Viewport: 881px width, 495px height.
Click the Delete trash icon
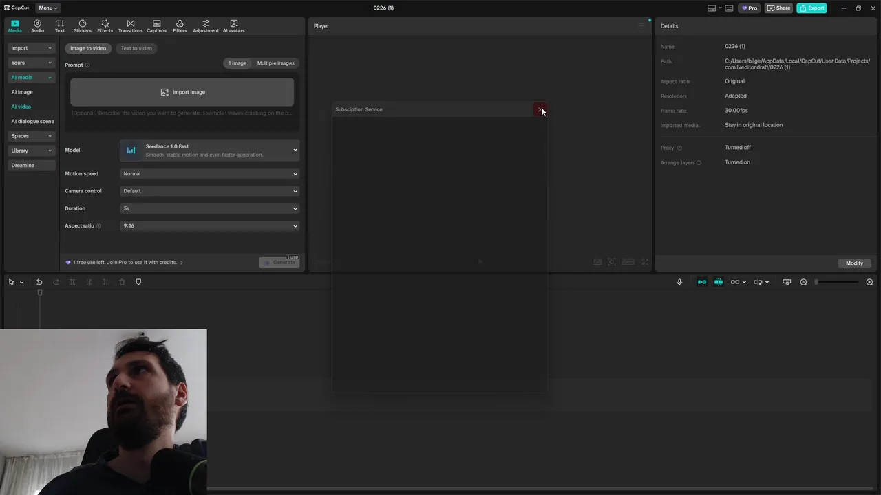(122, 282)
